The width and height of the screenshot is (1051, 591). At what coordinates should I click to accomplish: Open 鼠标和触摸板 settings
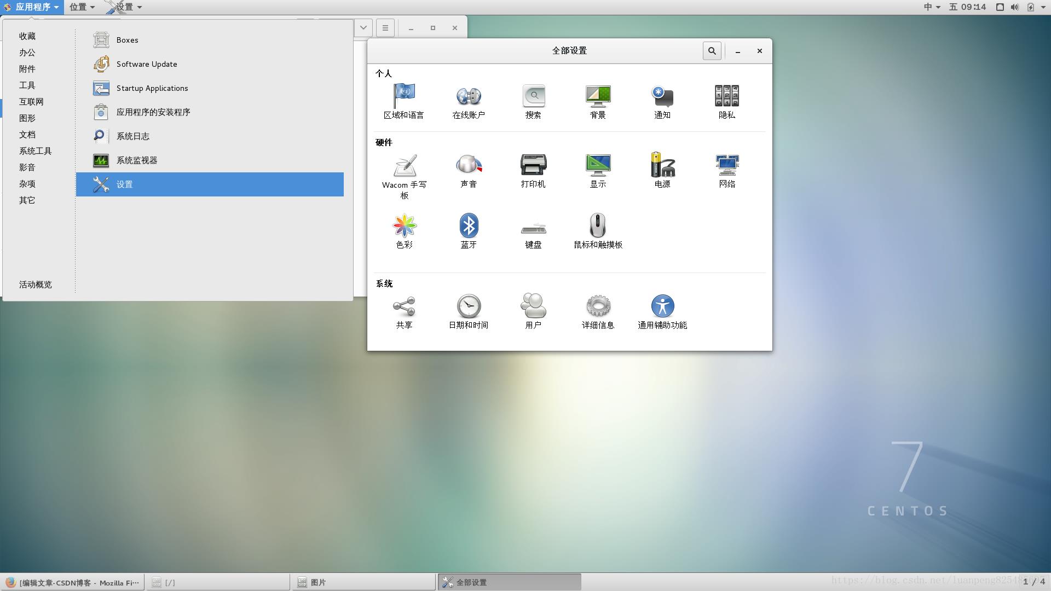[597, 227]
